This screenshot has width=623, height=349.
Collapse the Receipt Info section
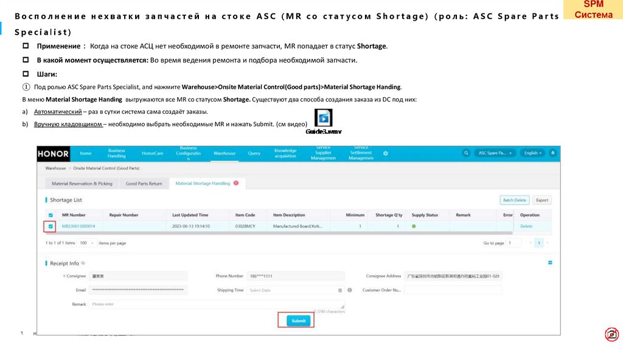tap(550, 263)
